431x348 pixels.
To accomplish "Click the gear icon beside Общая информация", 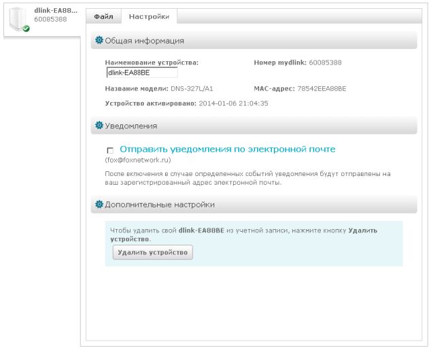I will [99, 40].
